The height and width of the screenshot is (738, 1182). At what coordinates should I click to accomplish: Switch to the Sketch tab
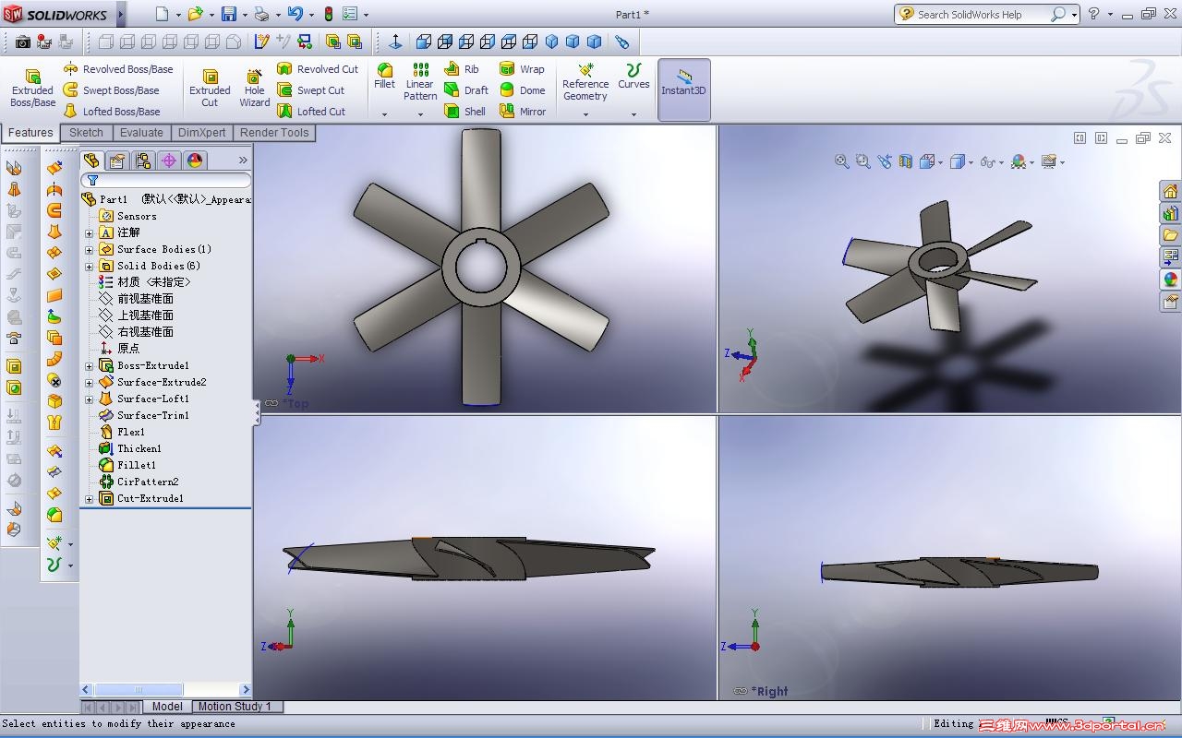pyautogui.click(x=86, y=133)
